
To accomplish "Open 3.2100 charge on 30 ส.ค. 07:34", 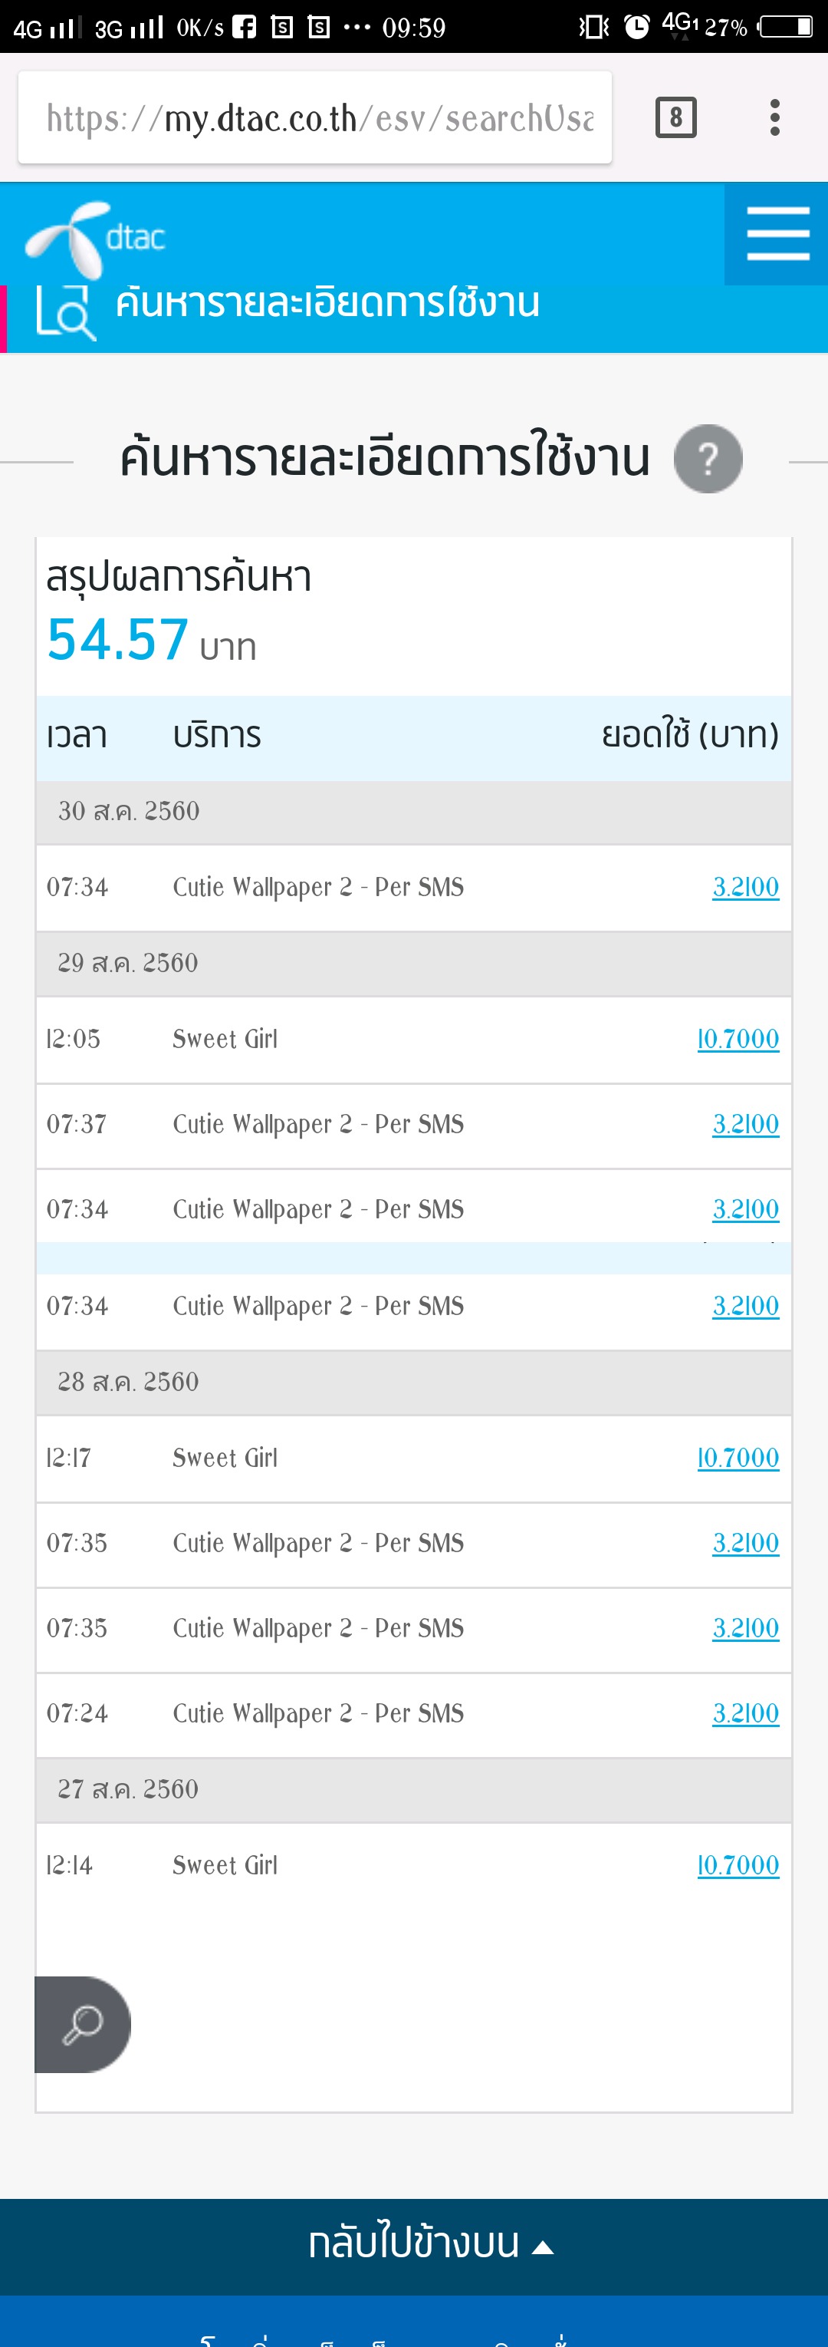I will click(745, 886).
